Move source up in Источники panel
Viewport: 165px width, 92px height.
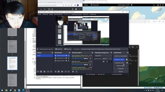[x=65, y=72]
